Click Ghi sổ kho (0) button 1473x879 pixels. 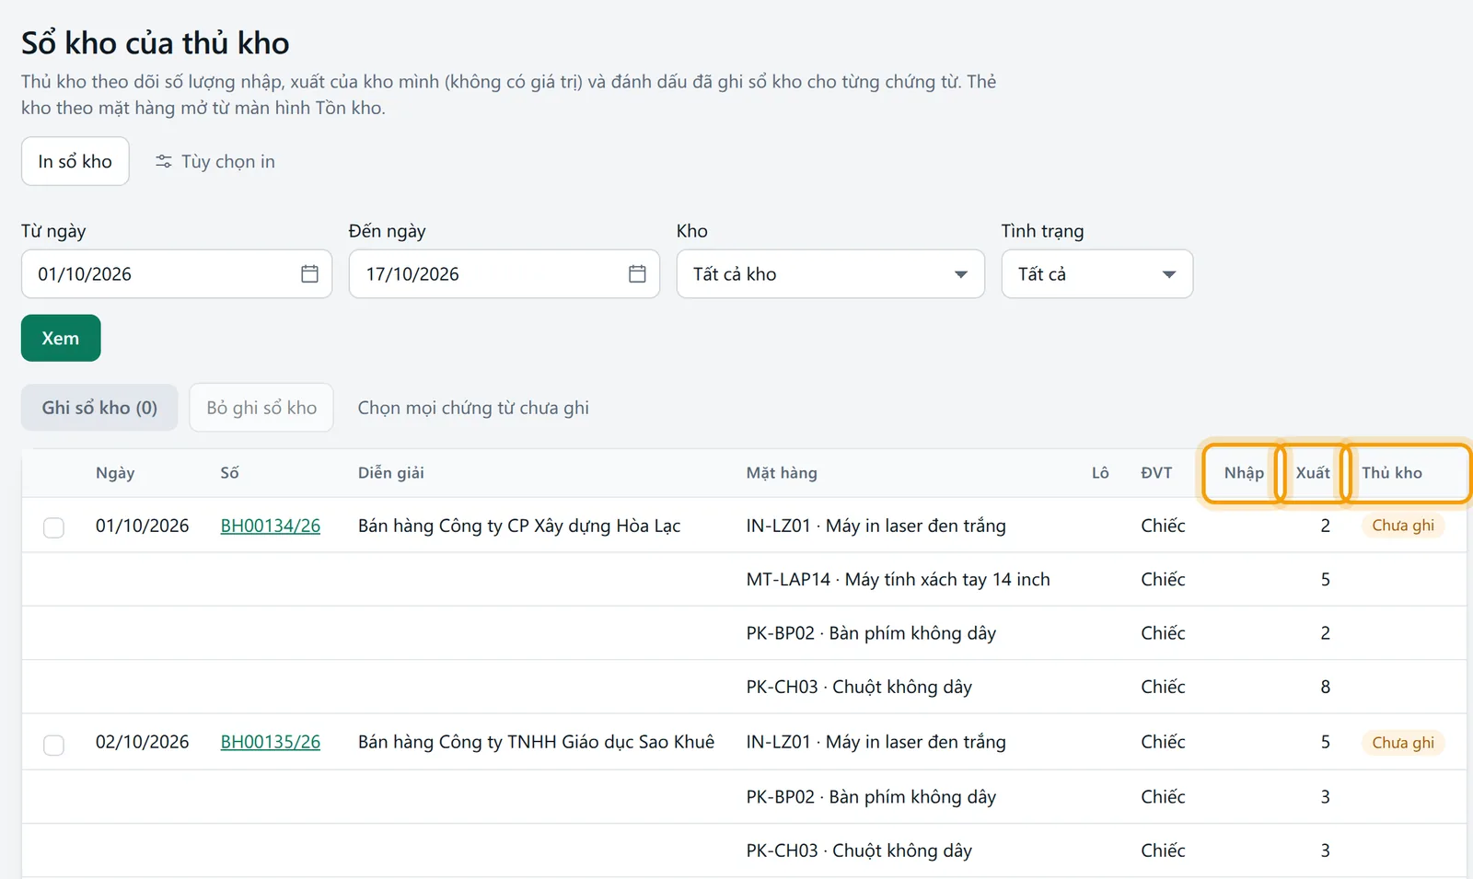[x=99, y=408]
